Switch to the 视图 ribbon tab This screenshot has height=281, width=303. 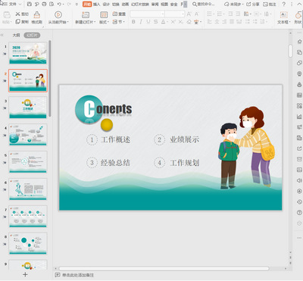pyautogui.click(x=164, y=5)
